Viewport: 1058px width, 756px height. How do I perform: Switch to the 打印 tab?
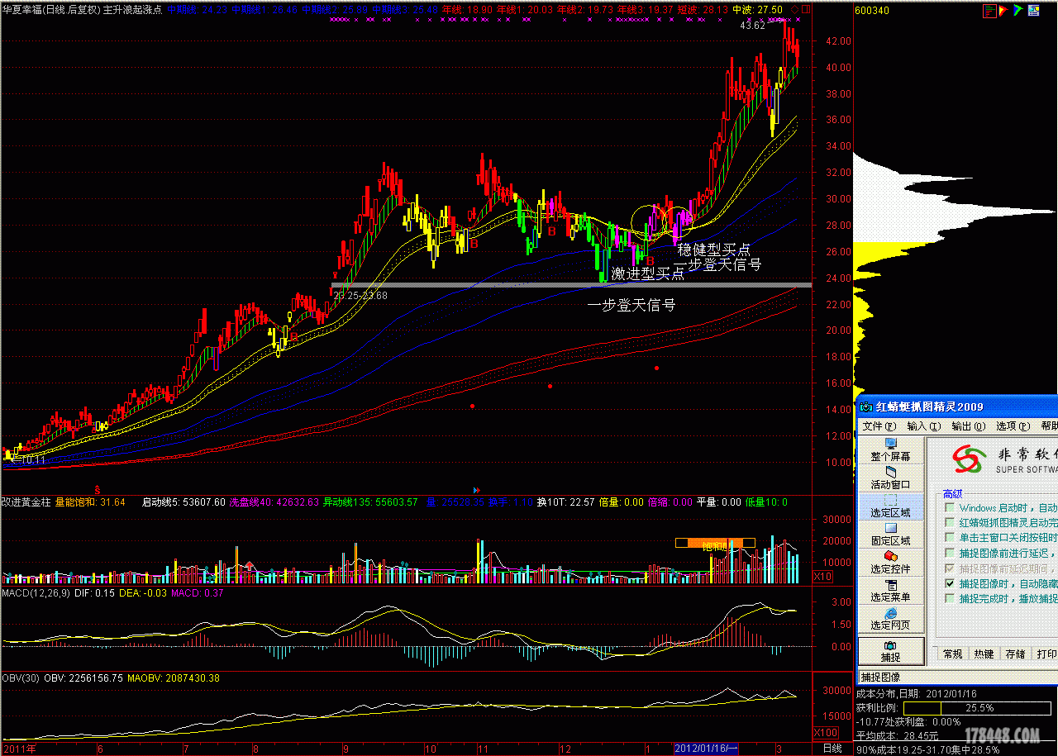point(1046,654)
